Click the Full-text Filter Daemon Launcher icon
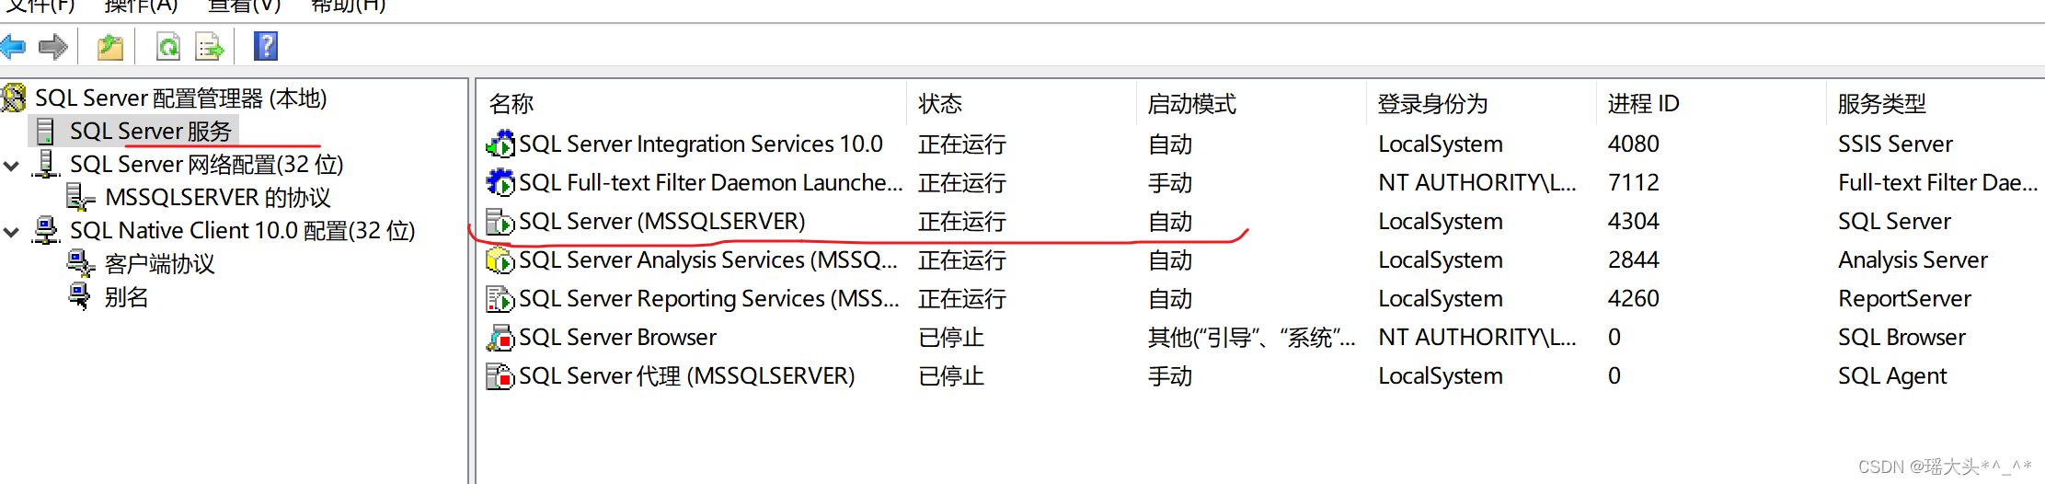The width and height of the screenshot is (2045, 484). [500, 182]
